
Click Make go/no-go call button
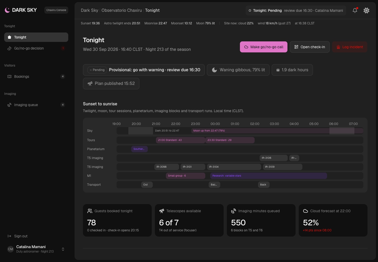(x=264, y=47)
